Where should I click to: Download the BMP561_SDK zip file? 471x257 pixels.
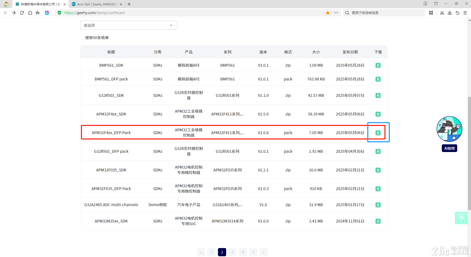pyautogui.click(x=378, y=65)
